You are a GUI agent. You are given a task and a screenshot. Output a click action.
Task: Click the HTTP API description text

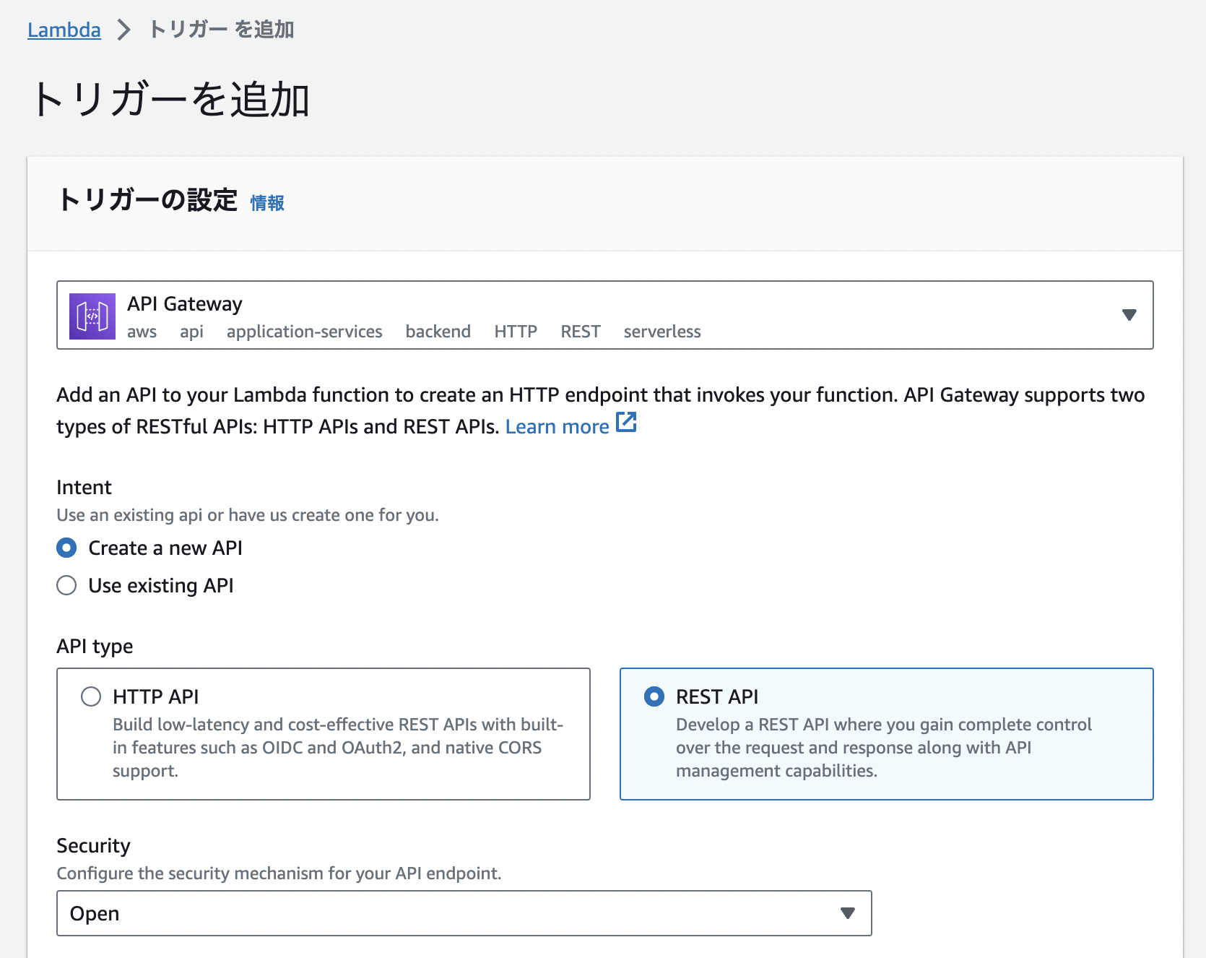(338, 748)
